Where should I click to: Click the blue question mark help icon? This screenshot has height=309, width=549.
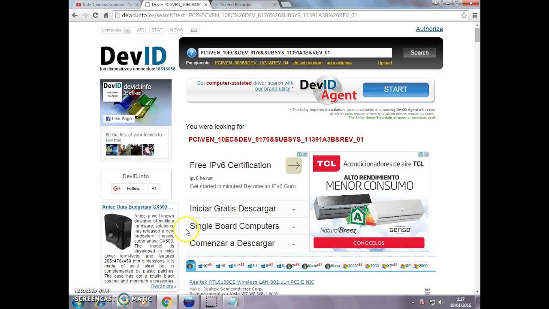[191, 53]
